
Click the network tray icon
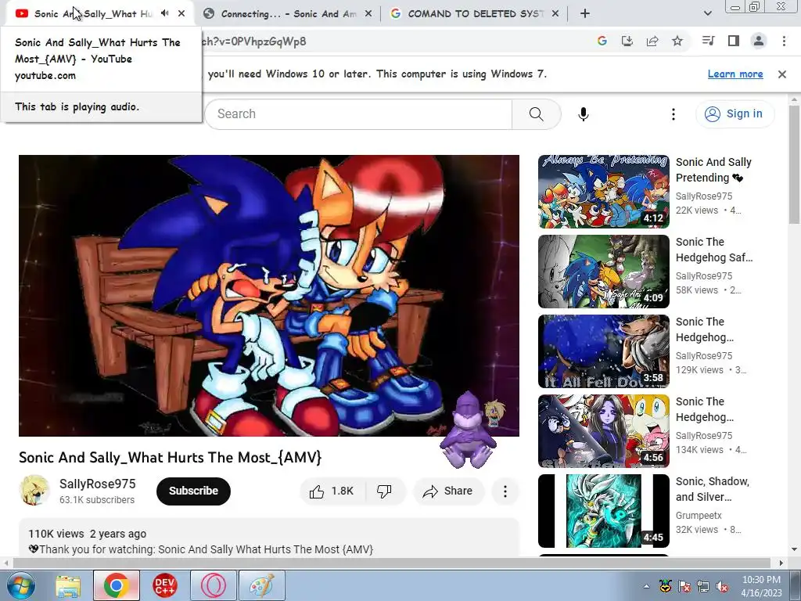(x=703, y=586)
